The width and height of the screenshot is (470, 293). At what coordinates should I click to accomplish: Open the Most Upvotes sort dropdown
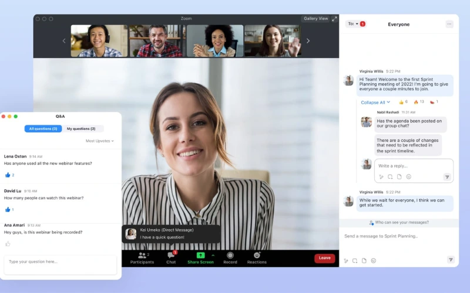(x=99, y=141)
